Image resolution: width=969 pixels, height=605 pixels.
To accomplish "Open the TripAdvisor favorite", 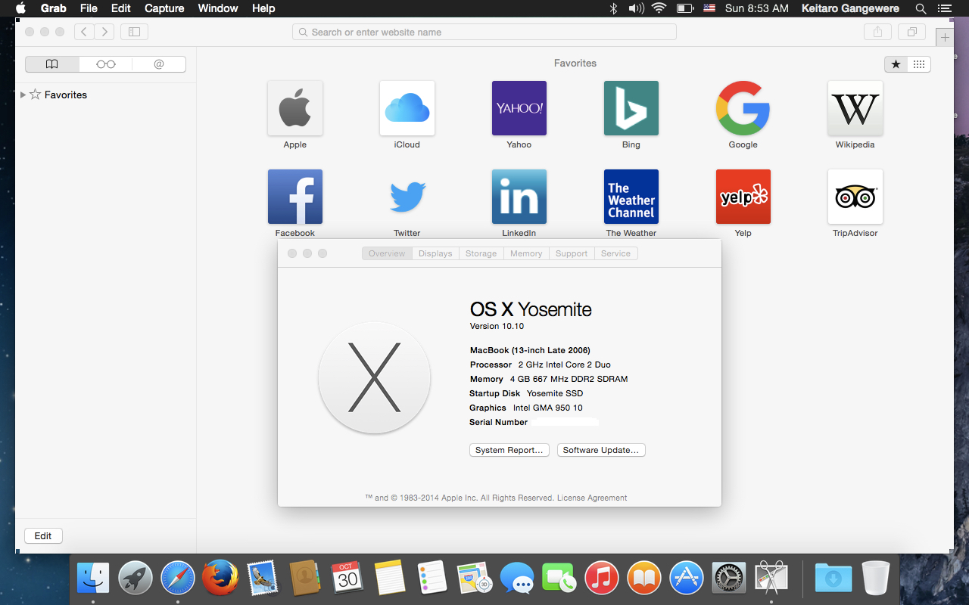I will tap(855, 197).
